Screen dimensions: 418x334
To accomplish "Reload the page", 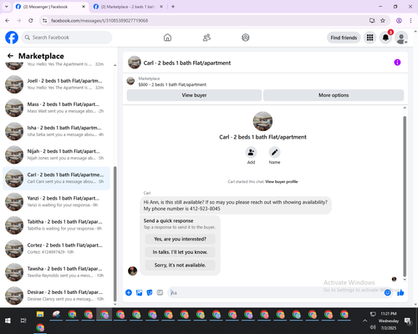I will 31,21.
